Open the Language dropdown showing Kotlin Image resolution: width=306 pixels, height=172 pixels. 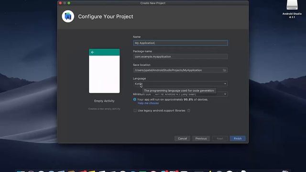(180, 84)
